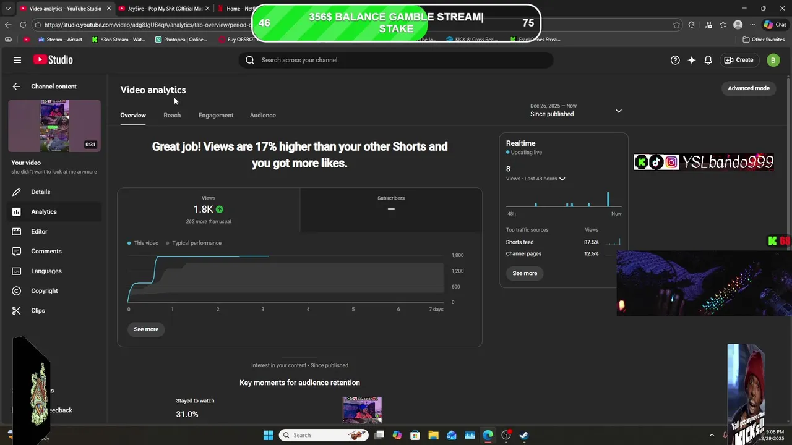Go back to Channel content arrow
This screenshot has width=792, height=445.
(x=17, y=87)
